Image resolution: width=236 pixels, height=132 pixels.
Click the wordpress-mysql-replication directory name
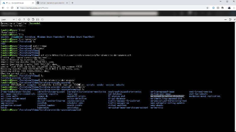pos(204,96)
